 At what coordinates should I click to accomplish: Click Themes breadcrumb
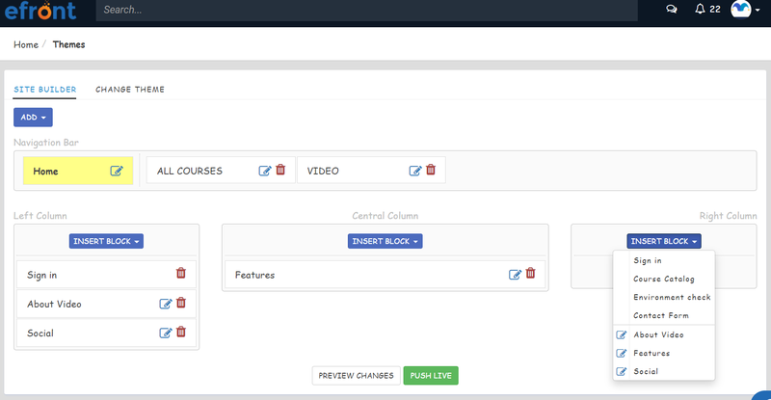tap(68, 44)
